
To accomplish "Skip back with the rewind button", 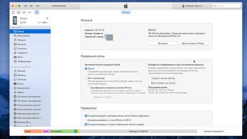I will (x=25, y=6).
